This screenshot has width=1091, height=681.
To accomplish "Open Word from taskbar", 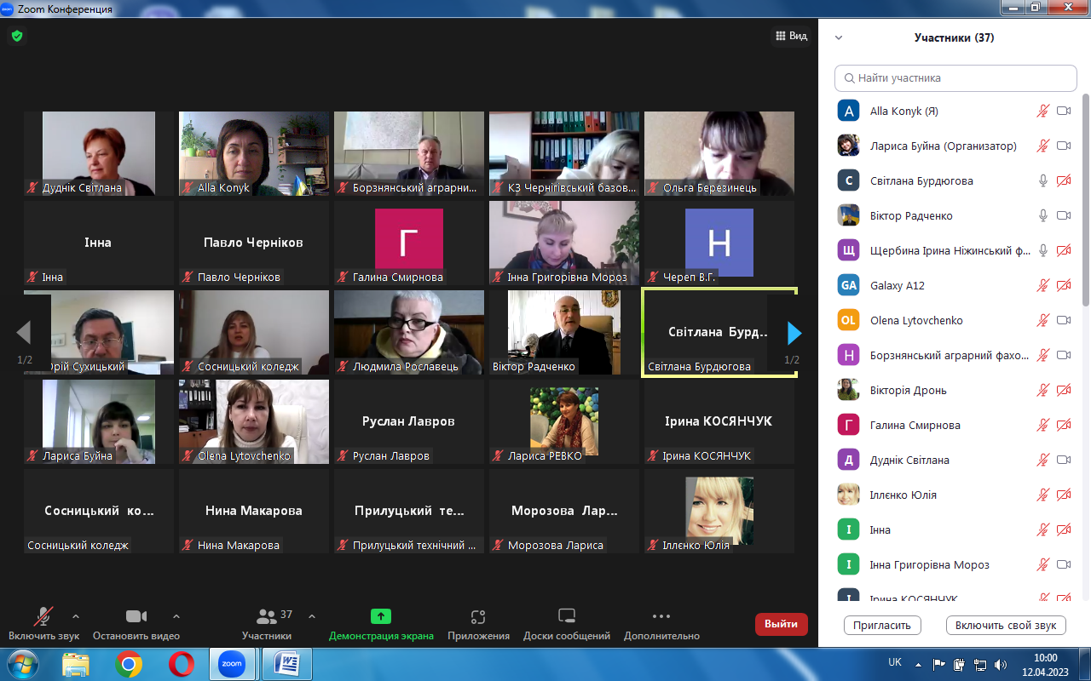I will tap(287, 663).
